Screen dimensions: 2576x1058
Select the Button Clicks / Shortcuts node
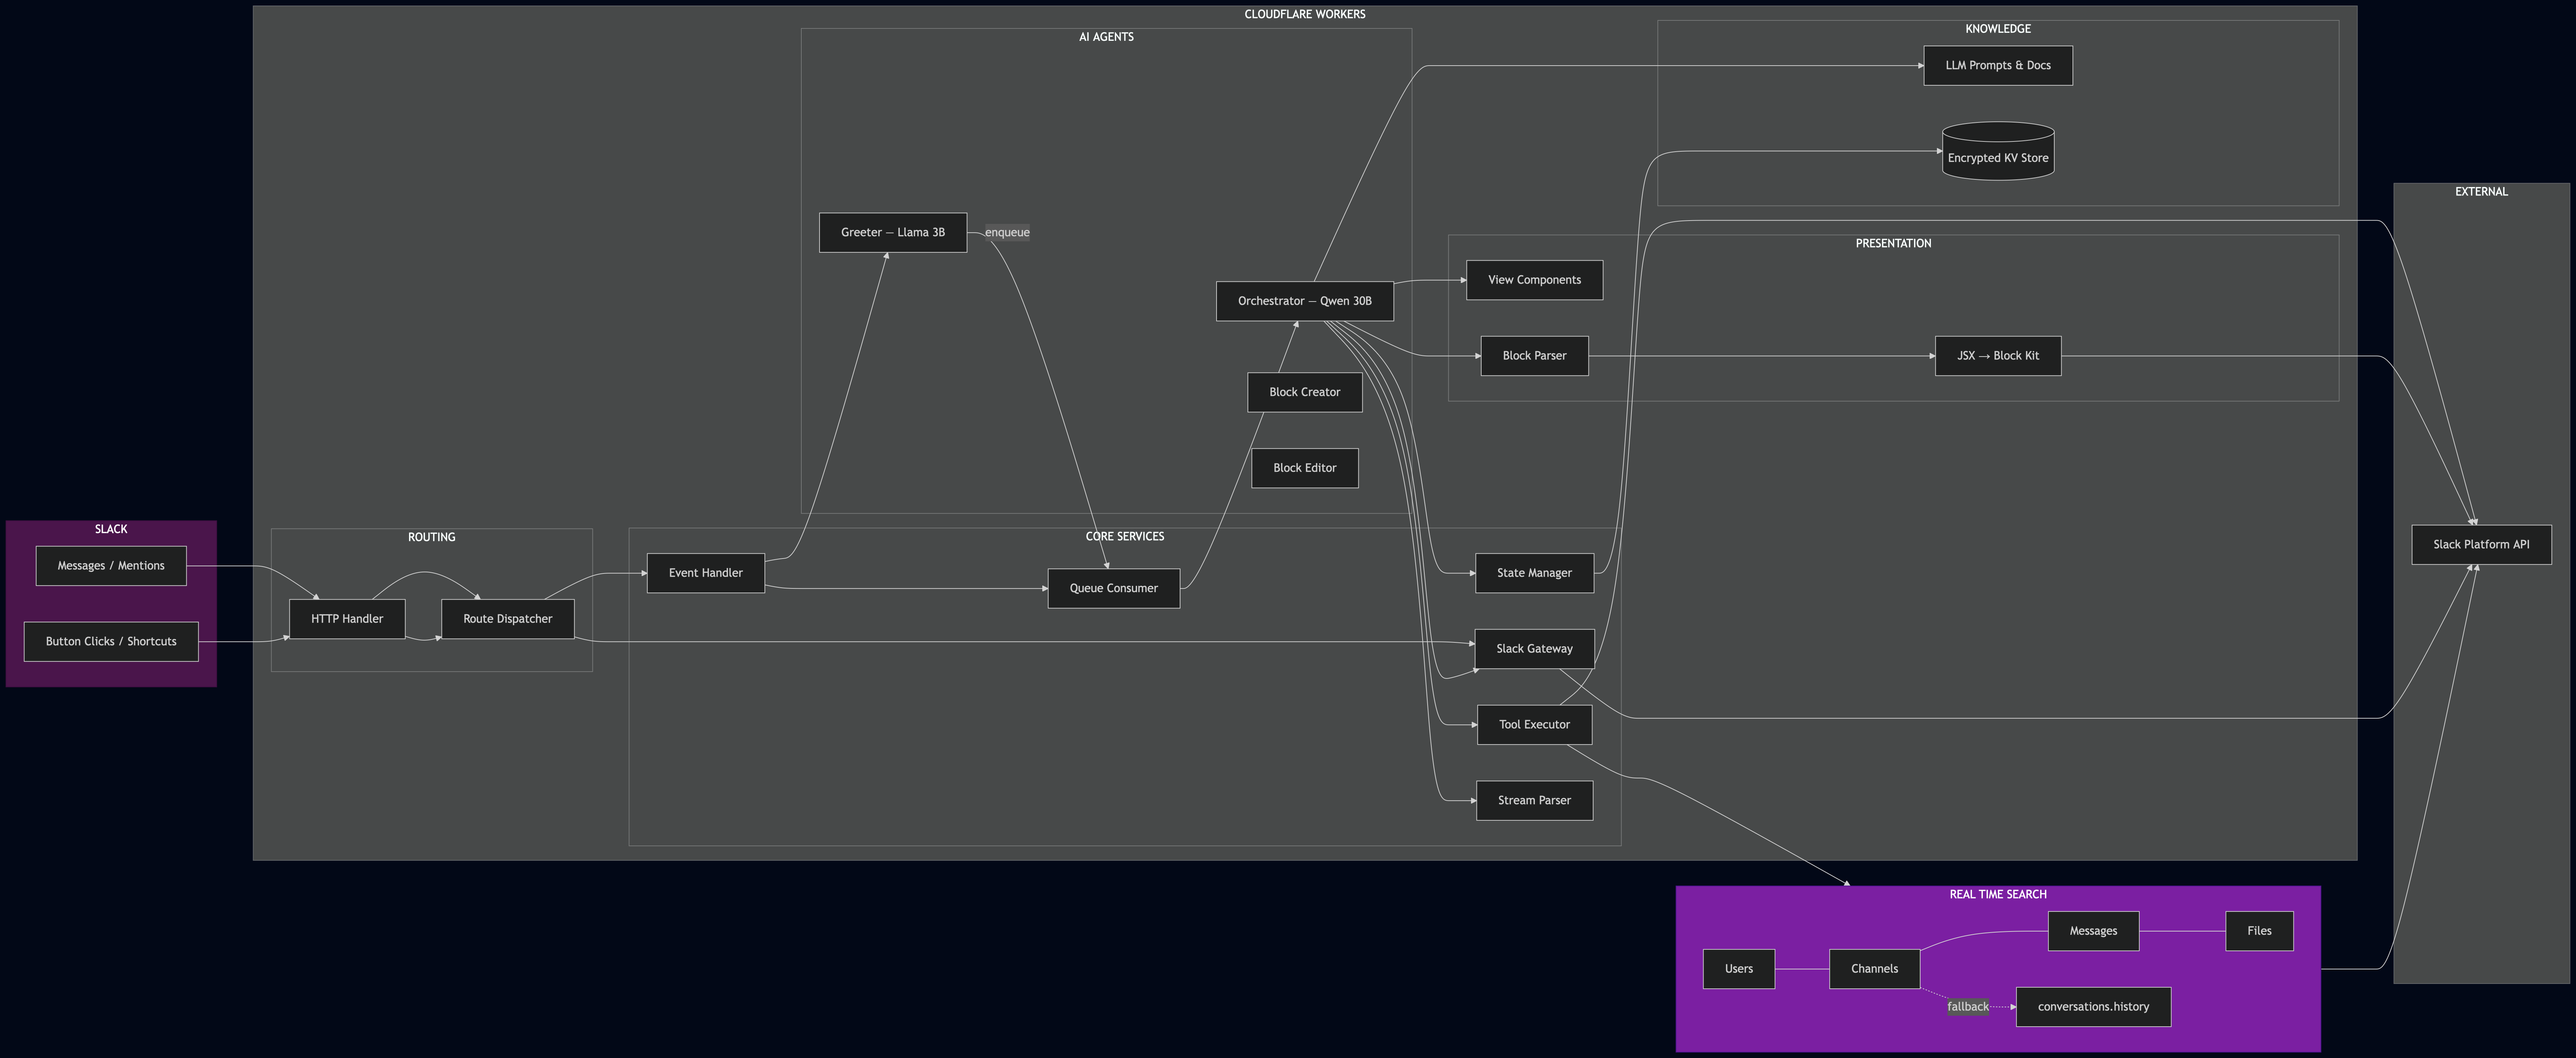(x=111, y=642)
